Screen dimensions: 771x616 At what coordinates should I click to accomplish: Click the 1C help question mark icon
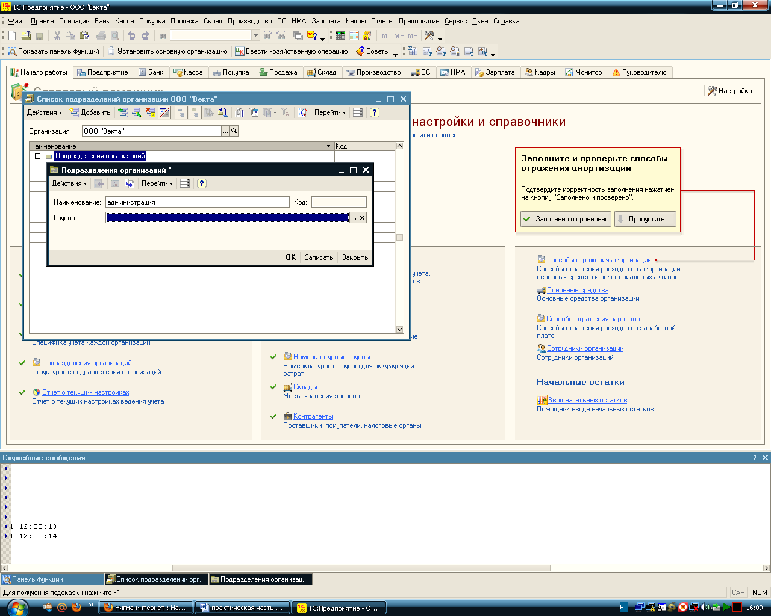tap(312, 36)
